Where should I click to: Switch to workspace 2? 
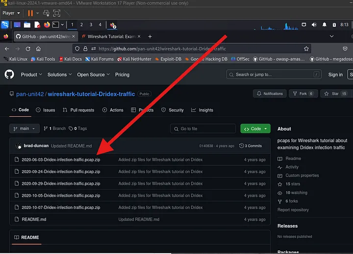coord(81,25)
